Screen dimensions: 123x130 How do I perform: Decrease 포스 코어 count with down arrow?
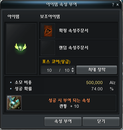73,71
